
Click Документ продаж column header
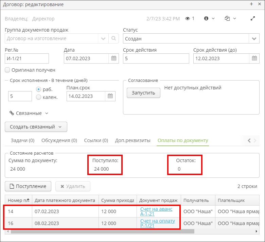159,200
